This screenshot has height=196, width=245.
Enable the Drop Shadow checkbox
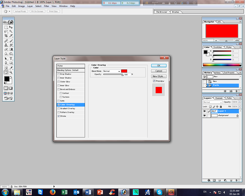click(59, 74)
